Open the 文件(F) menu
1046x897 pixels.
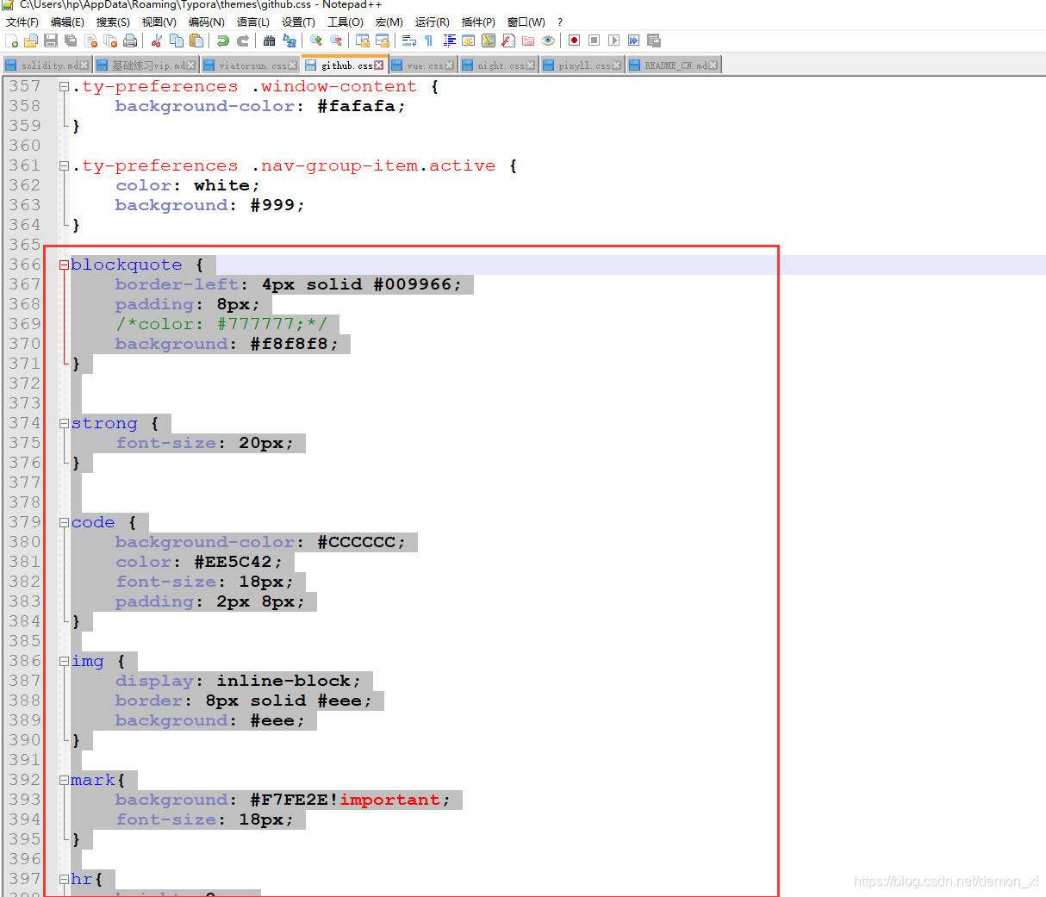[x=22, y=22]
